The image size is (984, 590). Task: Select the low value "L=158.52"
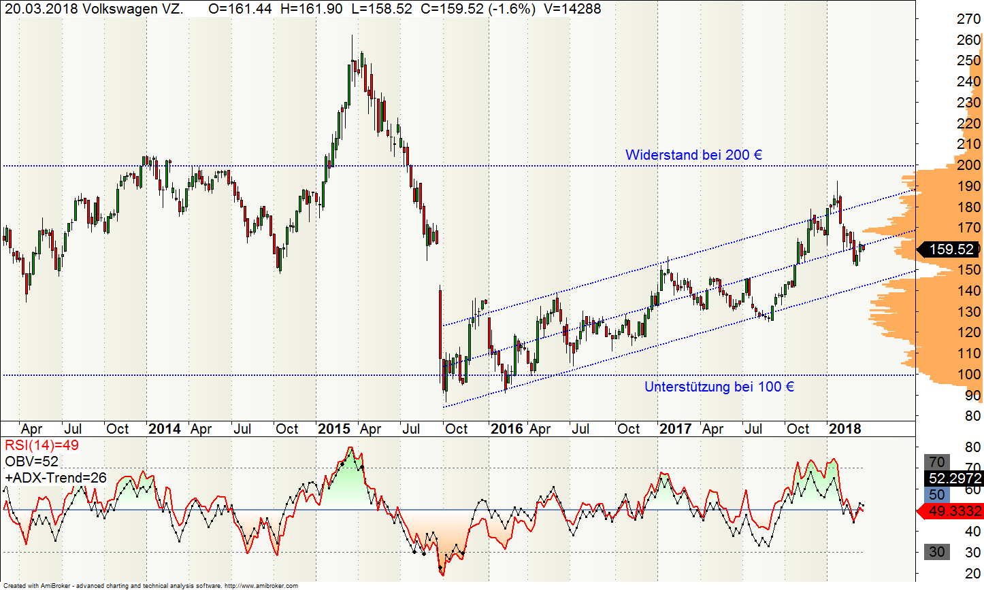380,9
